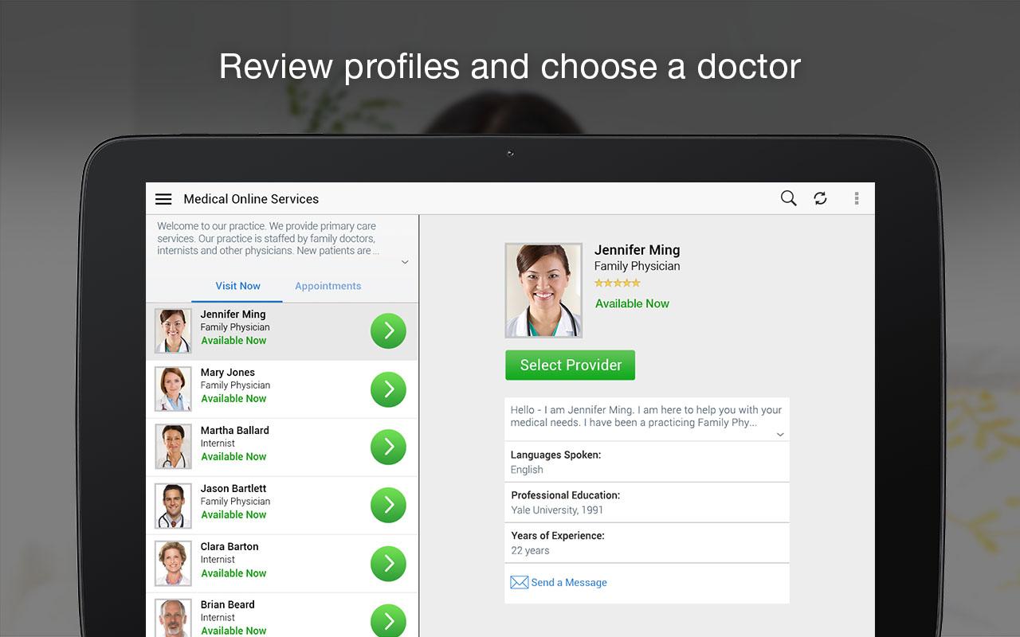1020x637 pixels.
Task: Select Jason Bartlett in provider list
Action: (282, 506)
